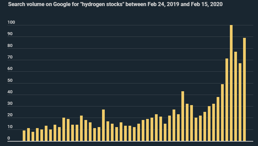Click the y-axis label 0
Viewport: 258px width, 146px height.
tap(8, 139)
